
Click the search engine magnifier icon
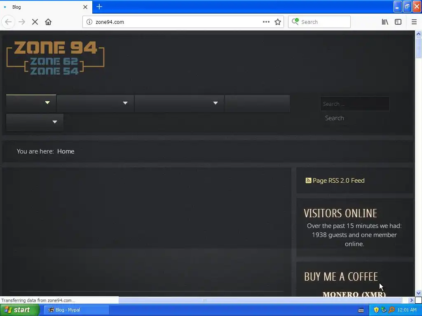click(295, 21)
